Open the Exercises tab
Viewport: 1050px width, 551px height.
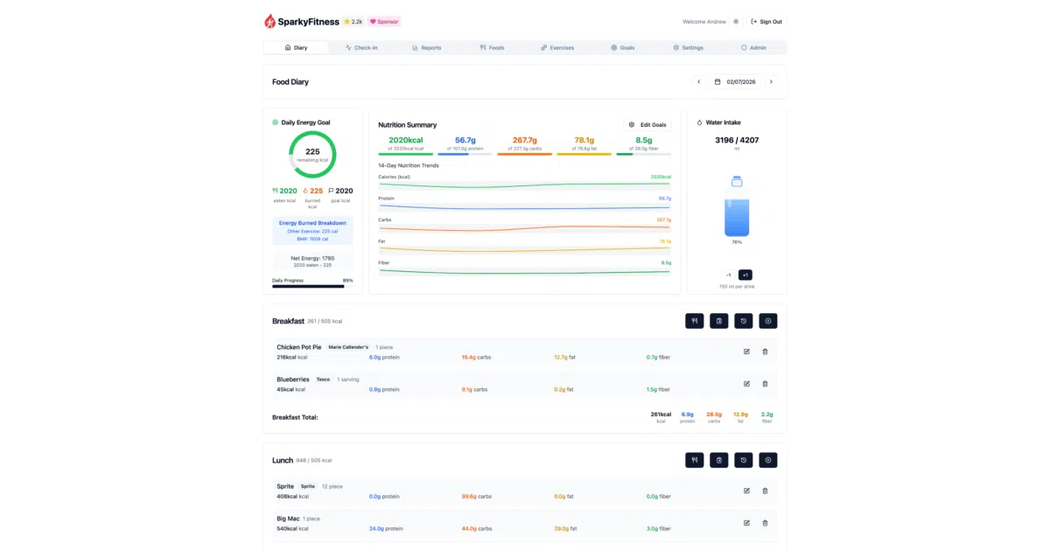tap(557, 47)
